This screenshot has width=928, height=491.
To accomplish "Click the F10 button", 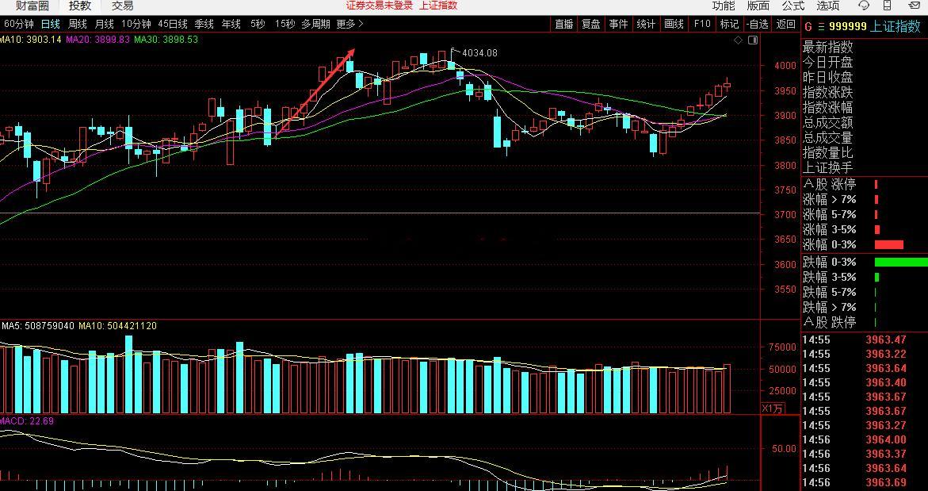I will coord(702,25).
